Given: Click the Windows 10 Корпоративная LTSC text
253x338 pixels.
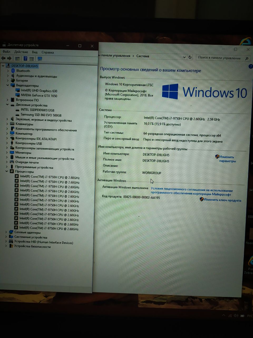Looking at the screenshot, I should 129,84.
